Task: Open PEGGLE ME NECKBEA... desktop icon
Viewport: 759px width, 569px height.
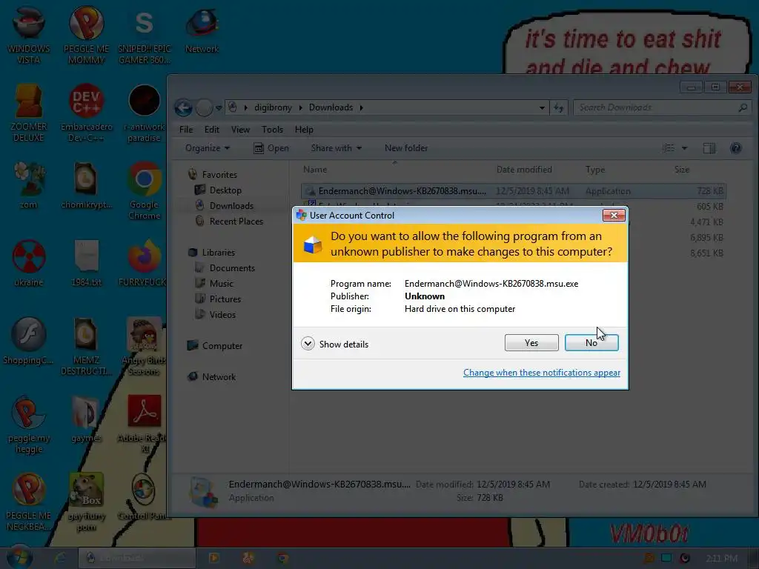Action: tap(29, 502)
